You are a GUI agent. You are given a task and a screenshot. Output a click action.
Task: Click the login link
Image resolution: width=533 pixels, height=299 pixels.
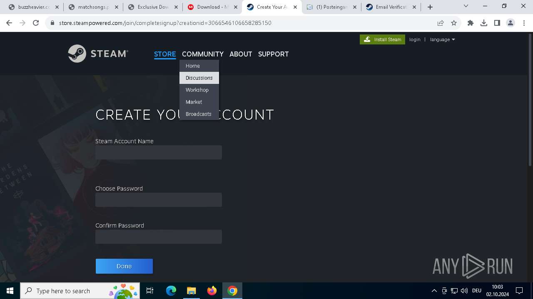click(x=415, y=39)
